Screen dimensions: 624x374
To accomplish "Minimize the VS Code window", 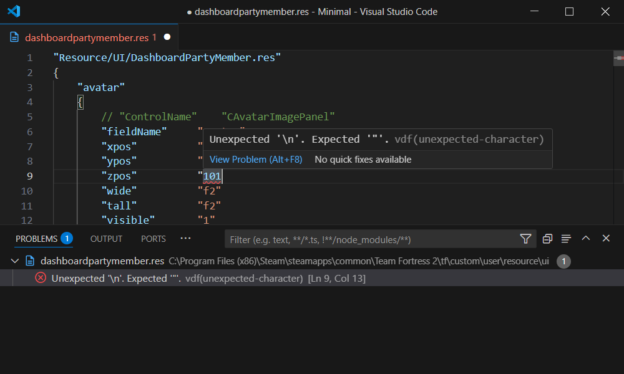I will (535, 11).
